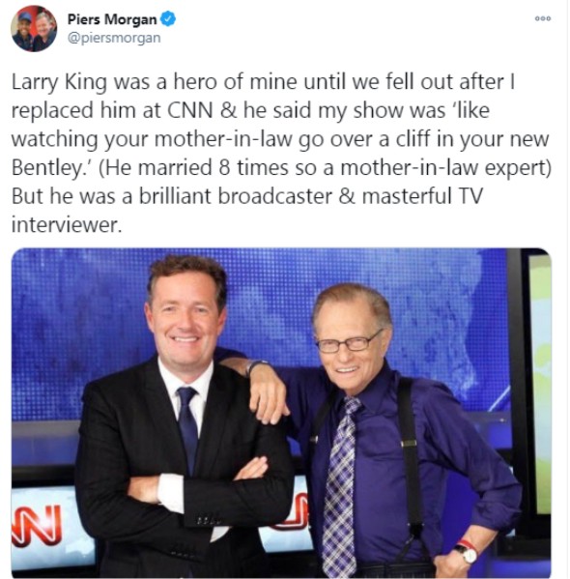Viewport: 570px width, 579px height.
Task: Click the word CNN in the tweet text
Action: click(x=190, y=110)
